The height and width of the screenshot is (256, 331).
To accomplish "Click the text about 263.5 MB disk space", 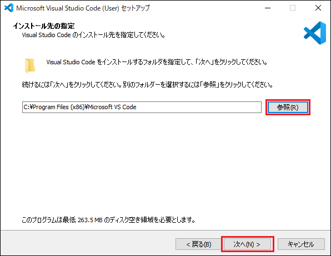I will 108,220.
